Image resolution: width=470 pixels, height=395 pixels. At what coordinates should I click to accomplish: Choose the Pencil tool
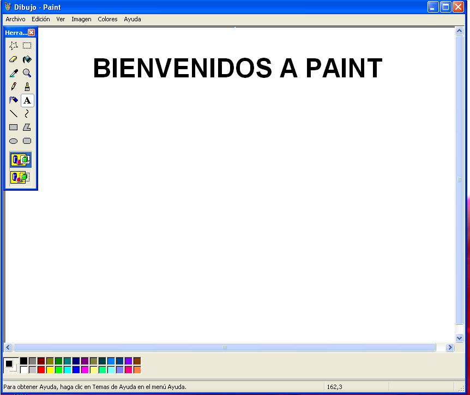[14, 86]
